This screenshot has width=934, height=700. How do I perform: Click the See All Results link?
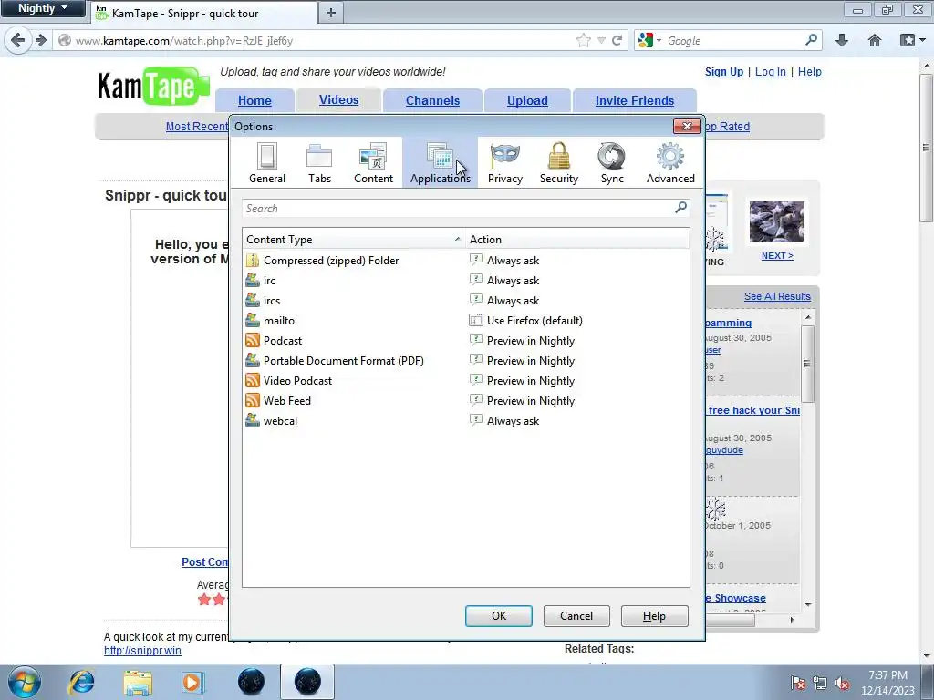tap(777, 296)
